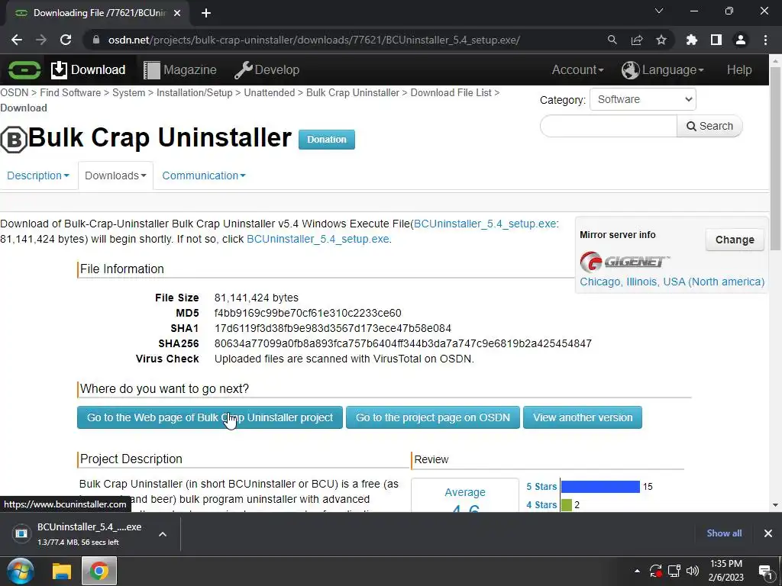The image size is (782, 586).
Task: Open the volume speaker tray icon
Action: pyautogui.click(x=693, y=571)
